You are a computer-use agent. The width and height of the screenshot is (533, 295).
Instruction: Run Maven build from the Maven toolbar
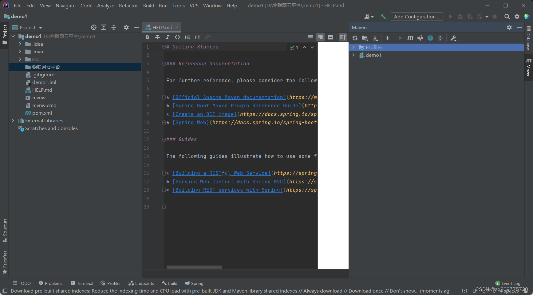tap(400, 38)
